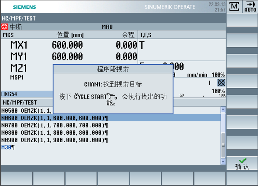The image size is (258, 186).
Task: Click the T,F,S panel header
Action: tap(146, 35)
